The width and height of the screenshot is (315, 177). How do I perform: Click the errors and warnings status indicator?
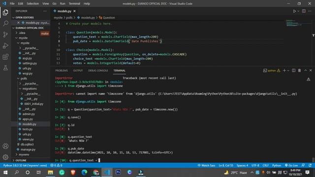coord(56,165)
